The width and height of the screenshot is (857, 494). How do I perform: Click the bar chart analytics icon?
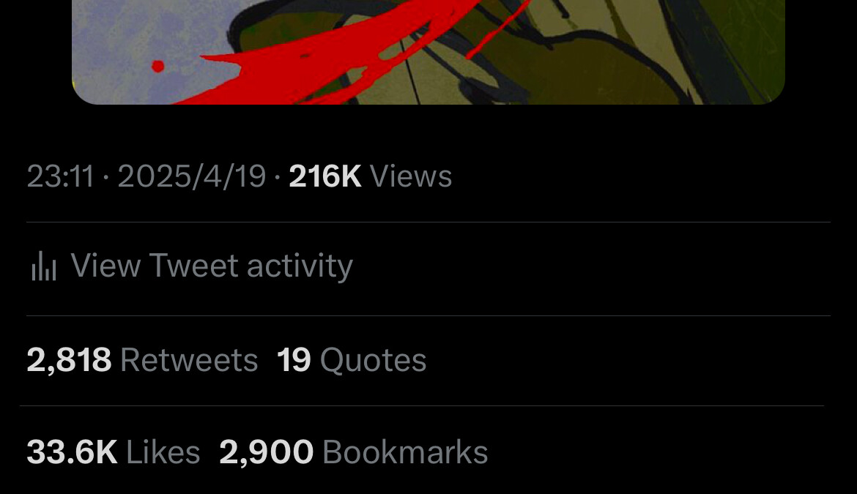[x=44, y=266]
